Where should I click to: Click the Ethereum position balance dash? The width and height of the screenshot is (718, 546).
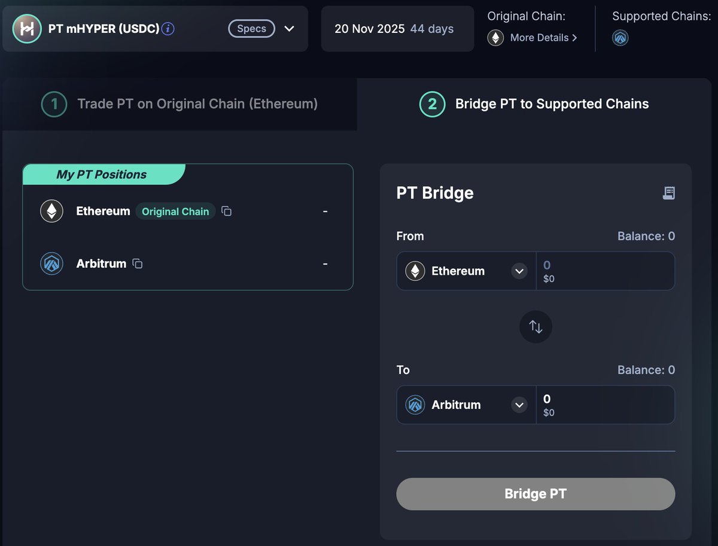click(x=325, y=211)
